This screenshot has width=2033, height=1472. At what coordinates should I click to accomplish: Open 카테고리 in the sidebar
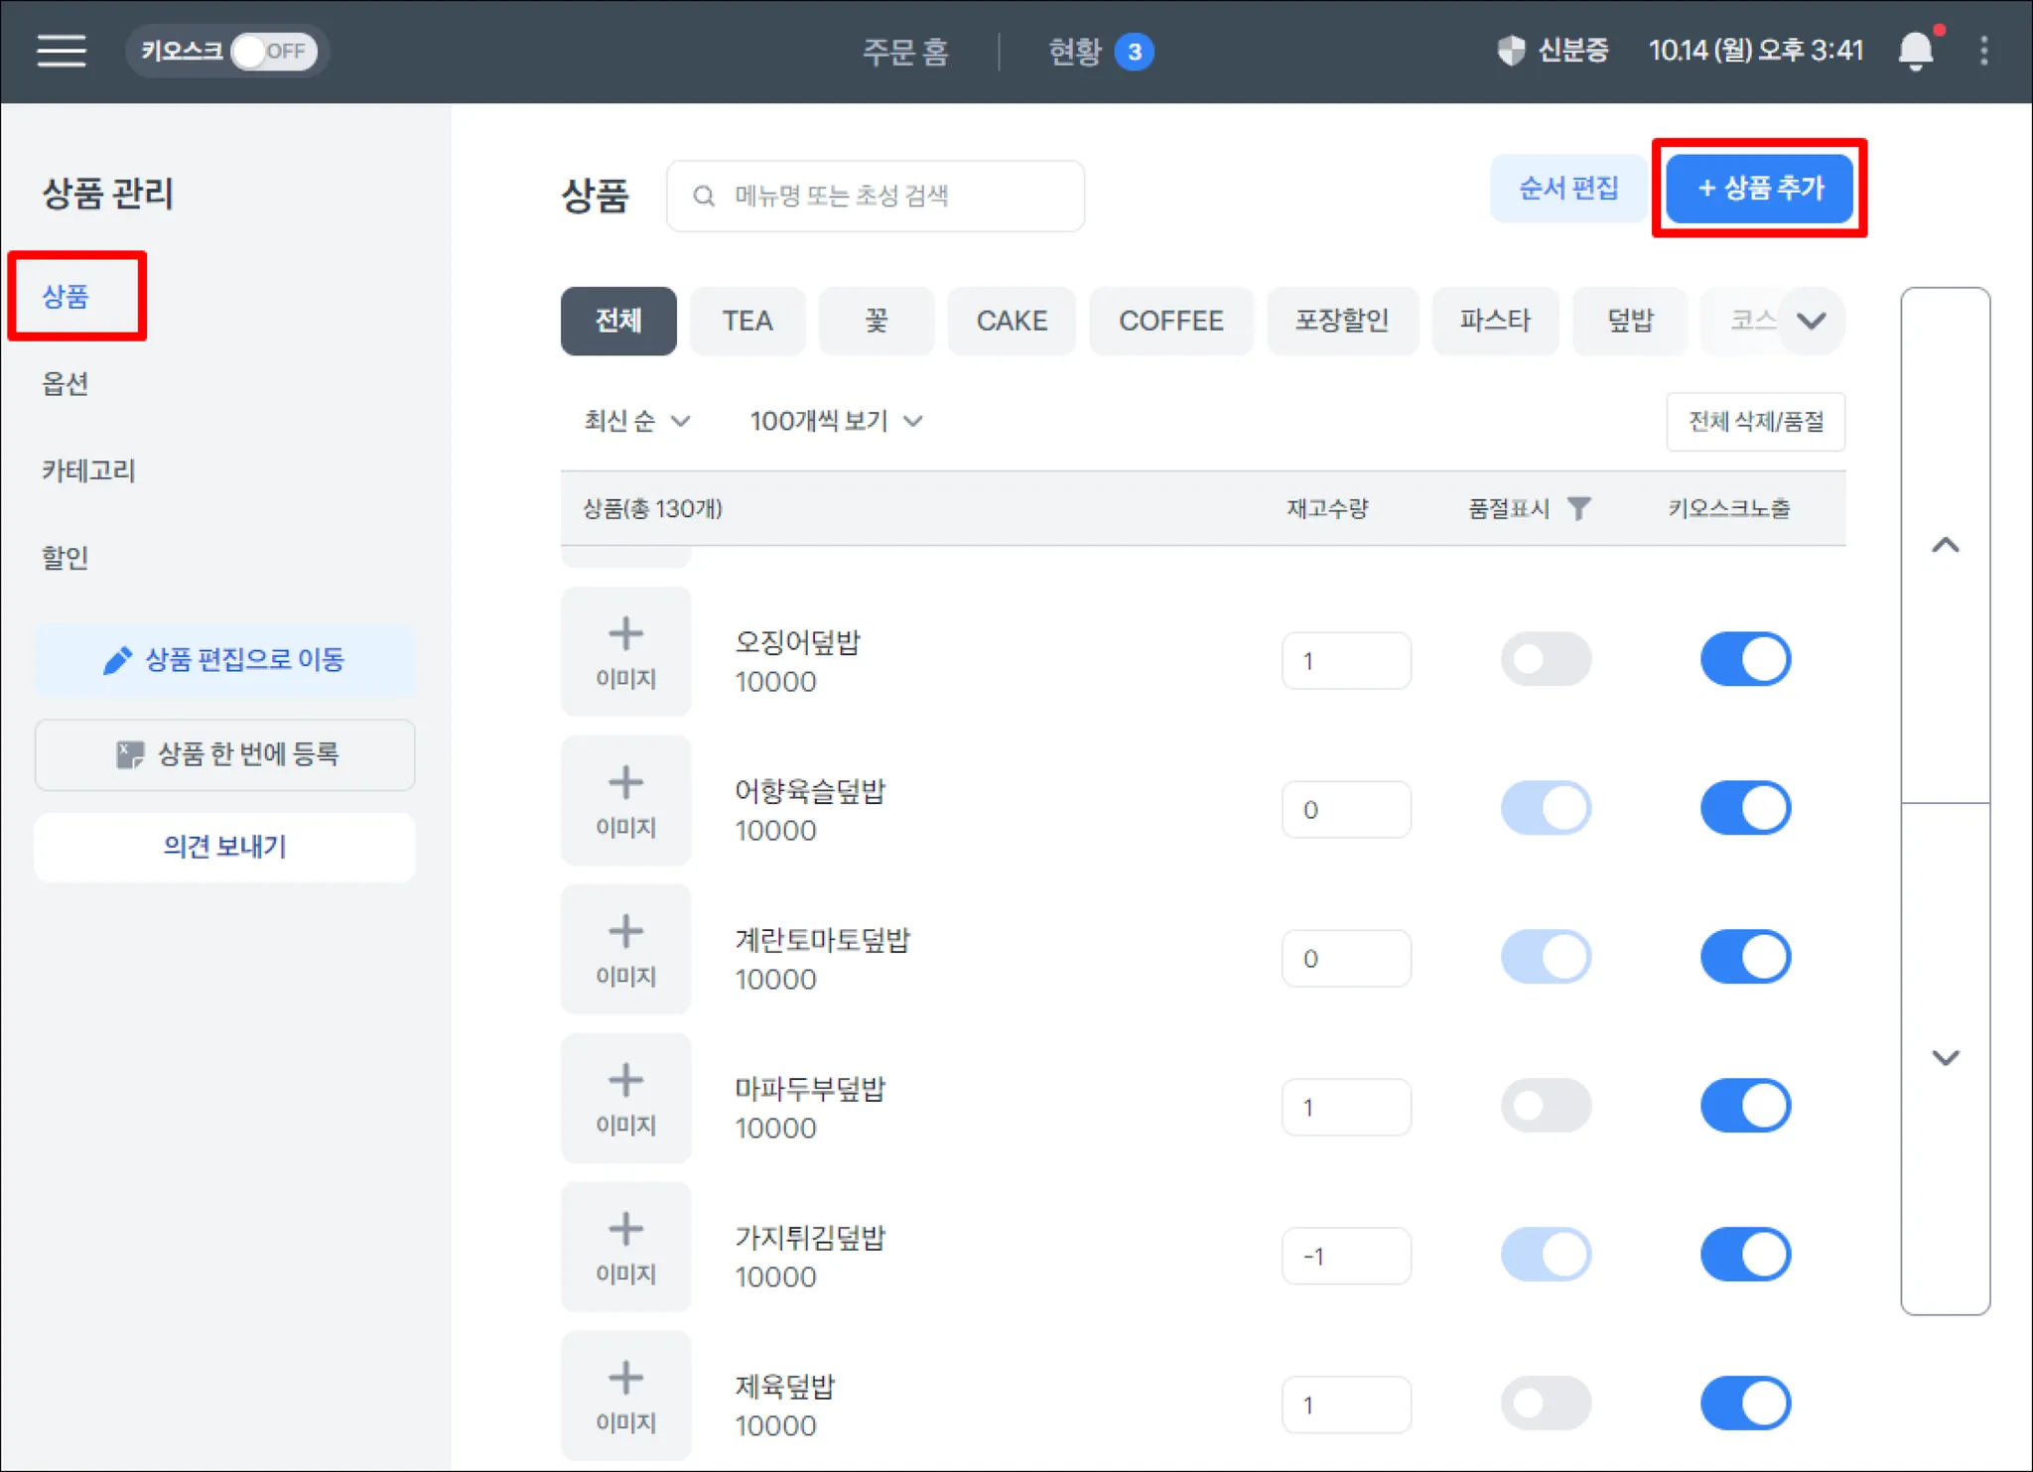88,470
